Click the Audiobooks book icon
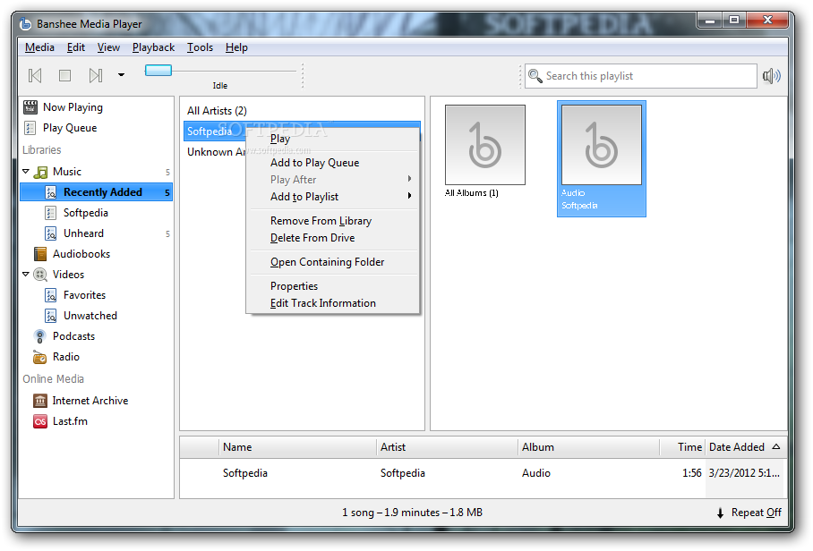Viewport: 813px width, 551px height. point(40,254)
